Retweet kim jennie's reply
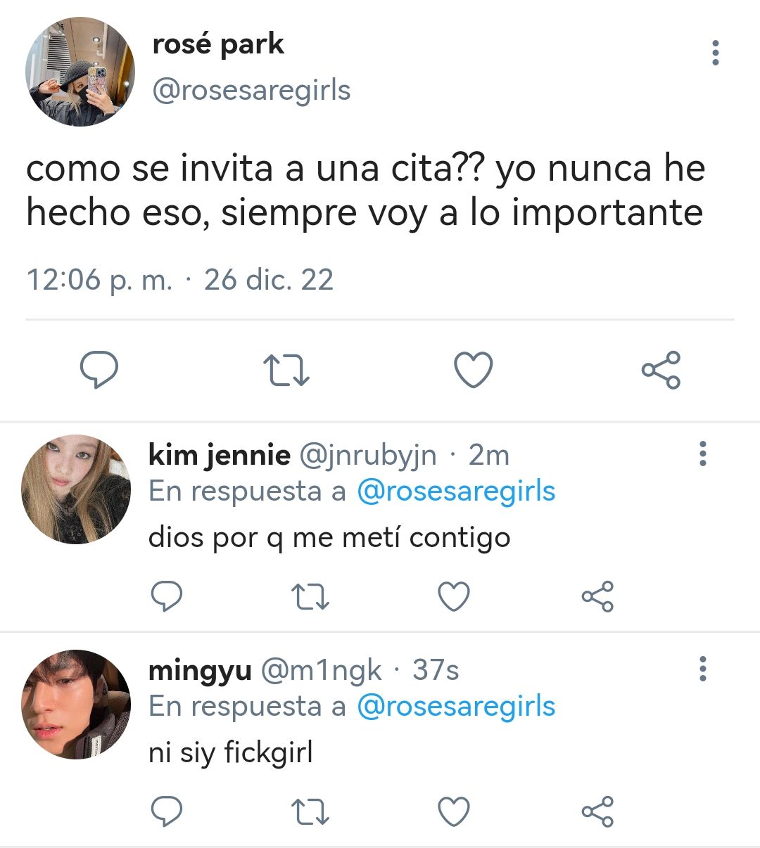760x848 pixels. [310, 597]
